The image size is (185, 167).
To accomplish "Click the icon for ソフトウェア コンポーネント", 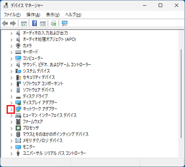I will click(x=18, y=83).
